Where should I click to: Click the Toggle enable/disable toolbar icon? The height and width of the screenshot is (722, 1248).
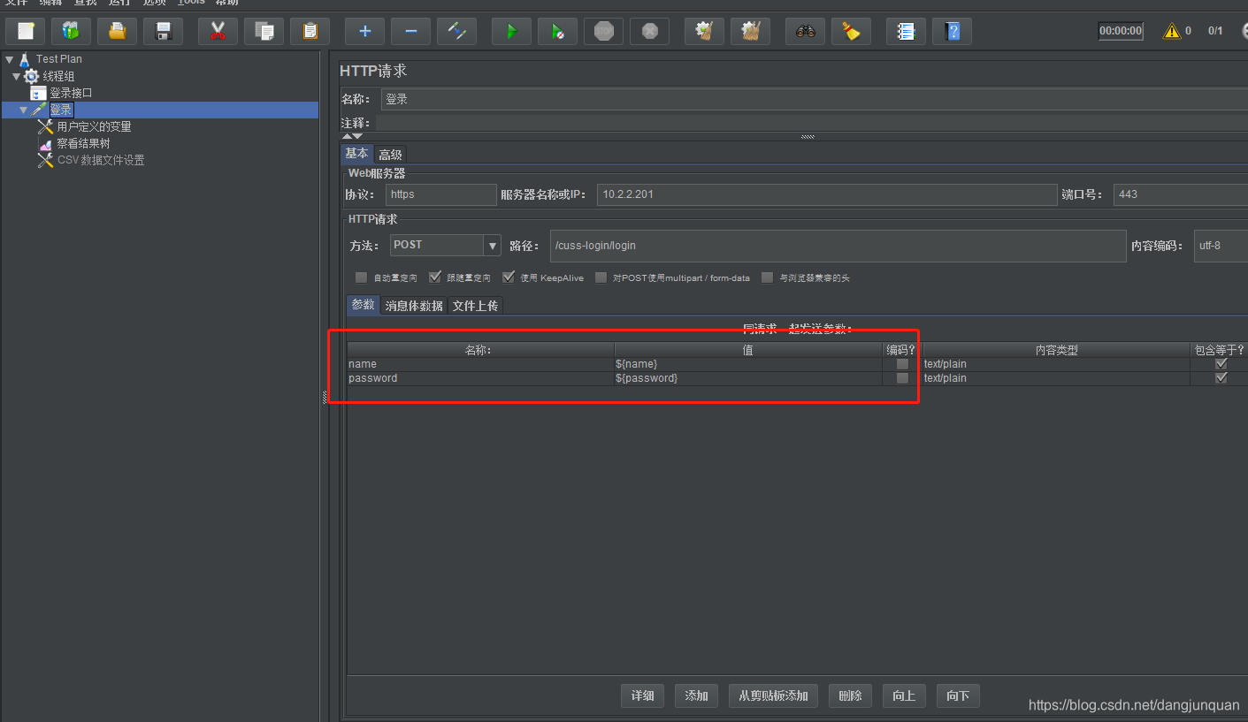[456, 31]
